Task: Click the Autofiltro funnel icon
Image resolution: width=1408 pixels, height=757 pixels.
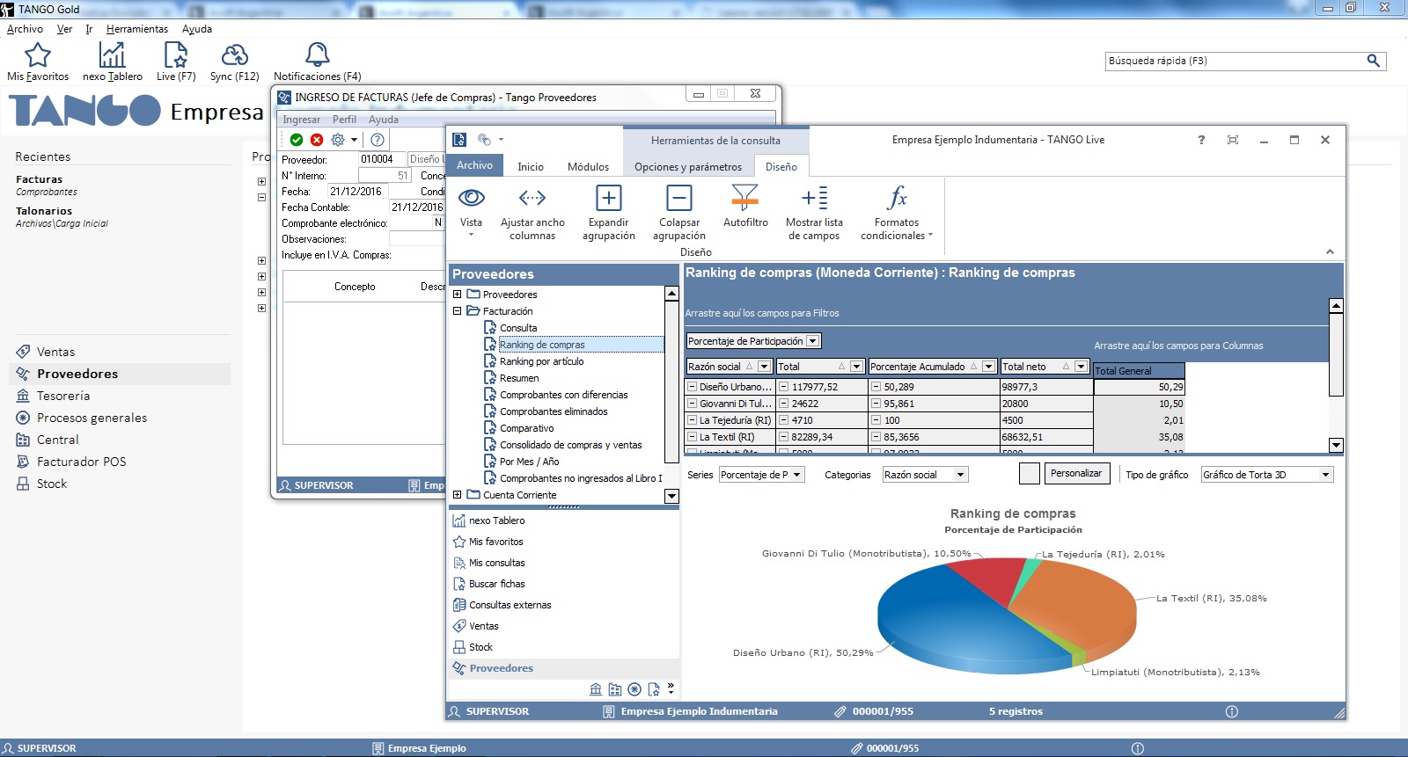Action: click(744, 199)
